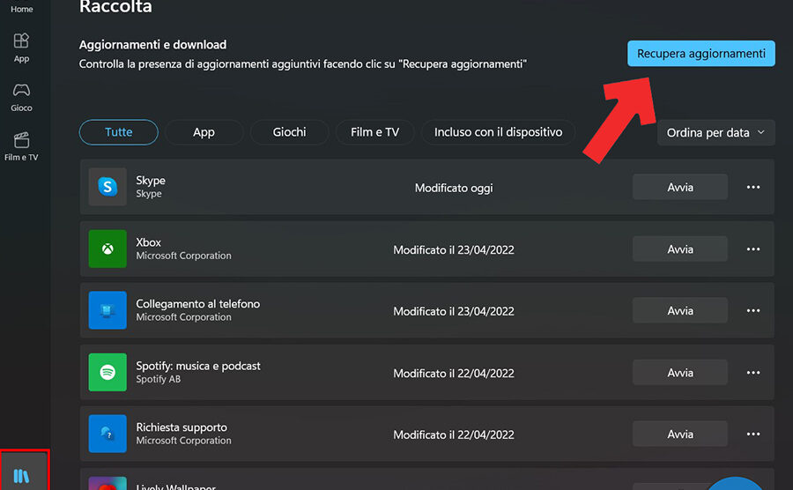Select the Tutte filter tab
This screenshot has height=490, width=793.
tap(119, 132)
